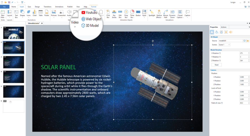Insert a Table
The image size is (250, 136).
click(x=41, y=13)
